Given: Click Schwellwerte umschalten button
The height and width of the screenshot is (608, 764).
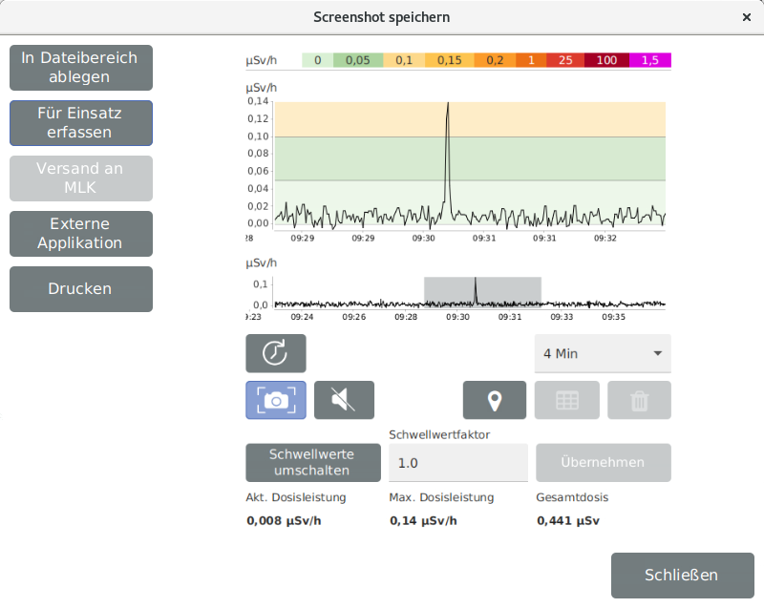Looking at the screenshot, I should pyautogui.click(x=313, y=463).
